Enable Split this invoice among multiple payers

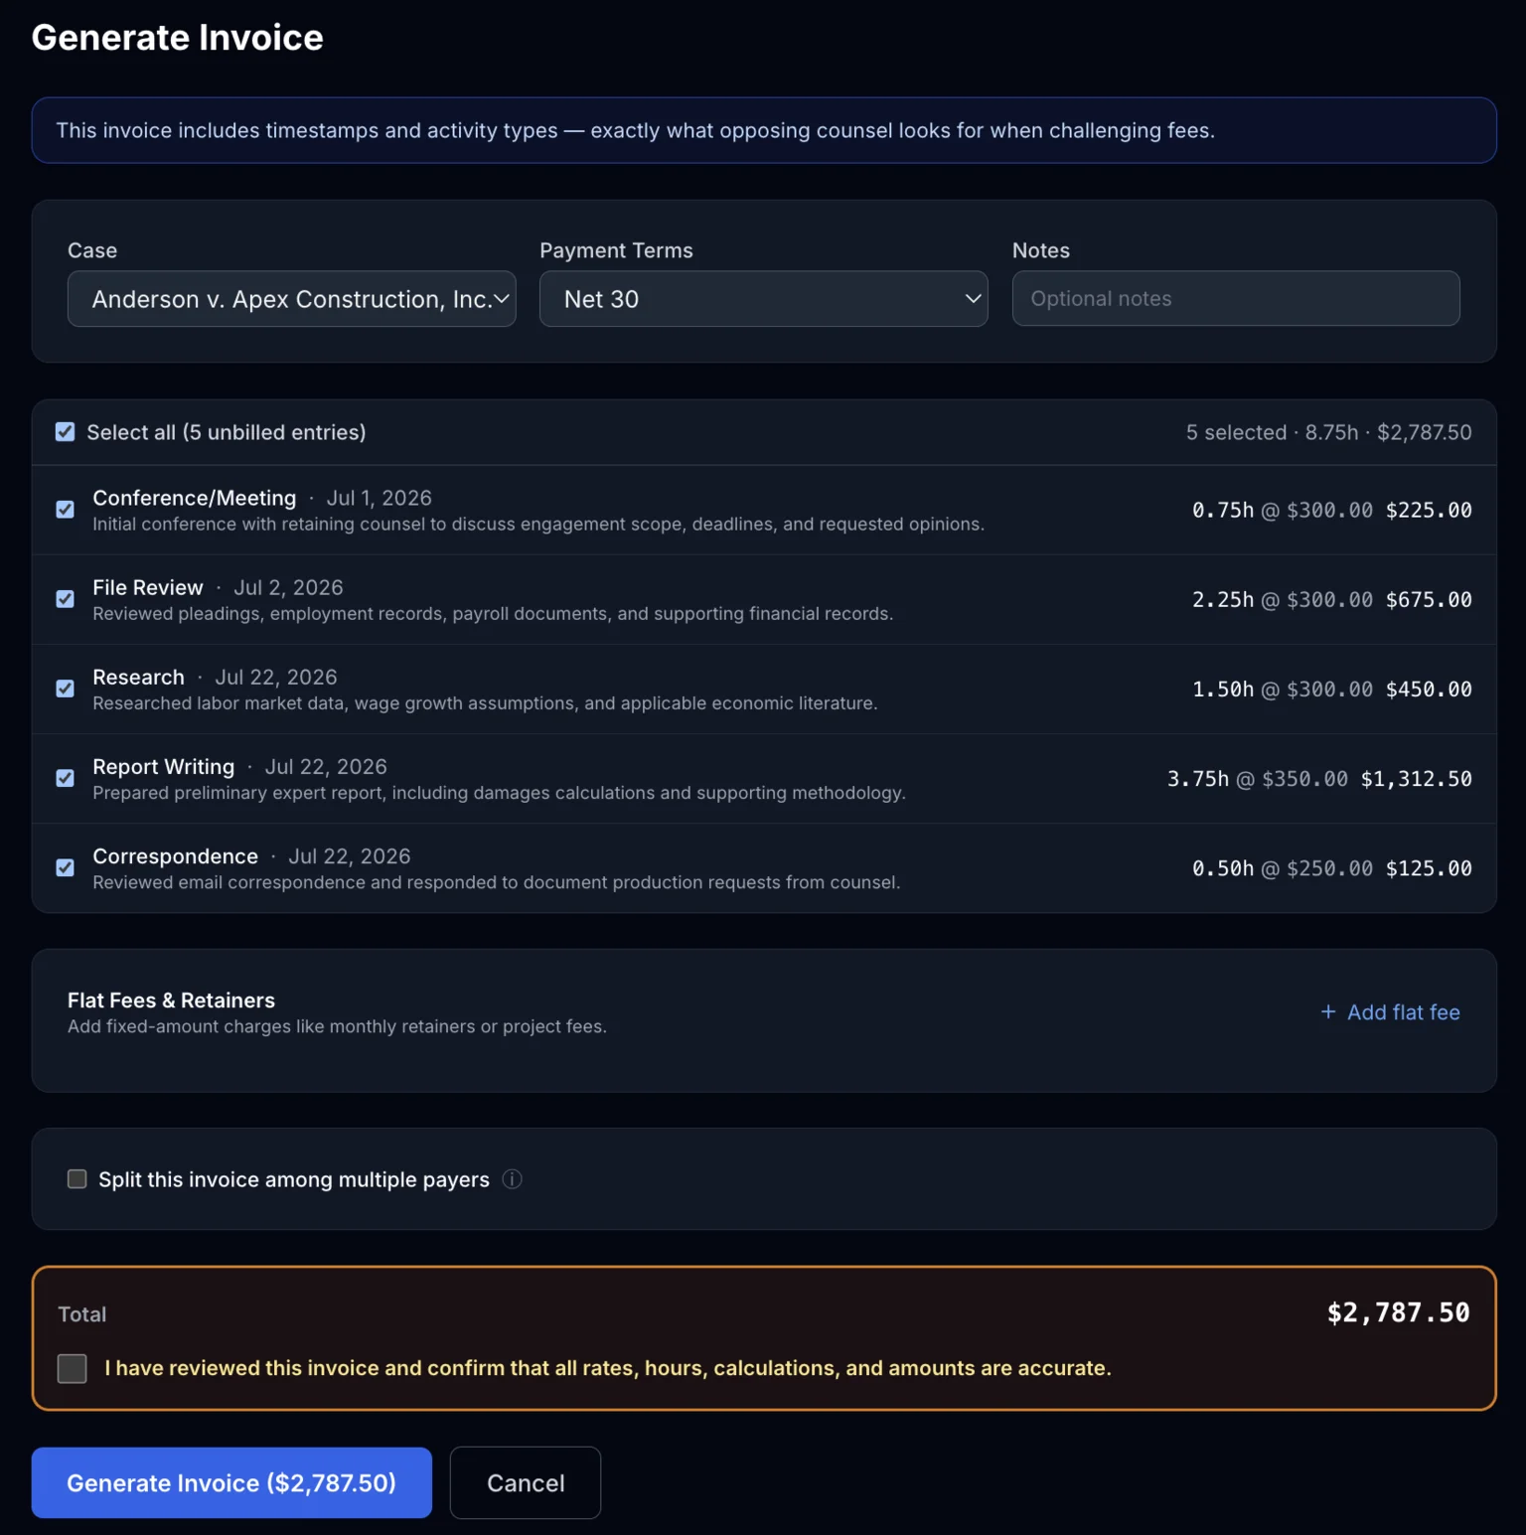[76, 1179]
